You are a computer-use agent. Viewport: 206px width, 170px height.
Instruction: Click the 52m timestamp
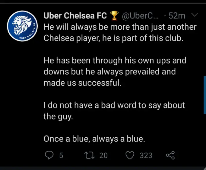tap(177, 16)
